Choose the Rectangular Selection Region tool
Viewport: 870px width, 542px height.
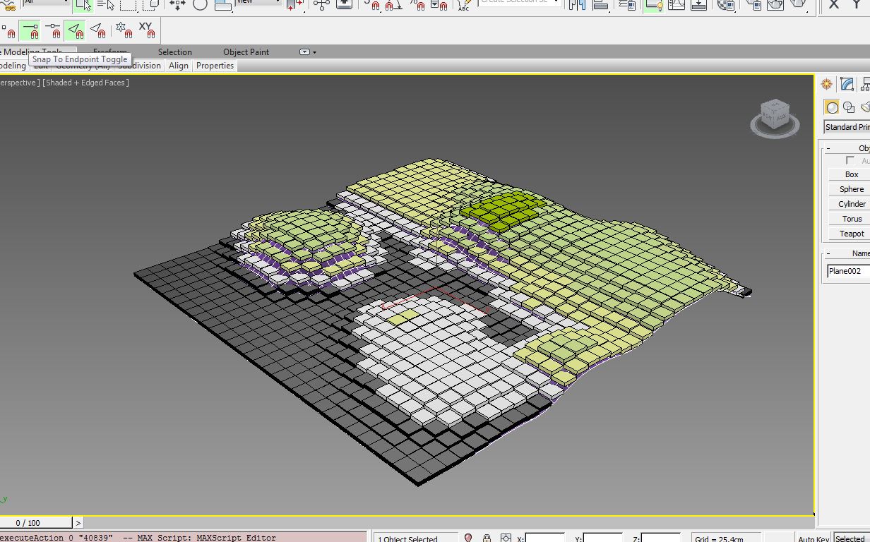click(x=128, y=5)
